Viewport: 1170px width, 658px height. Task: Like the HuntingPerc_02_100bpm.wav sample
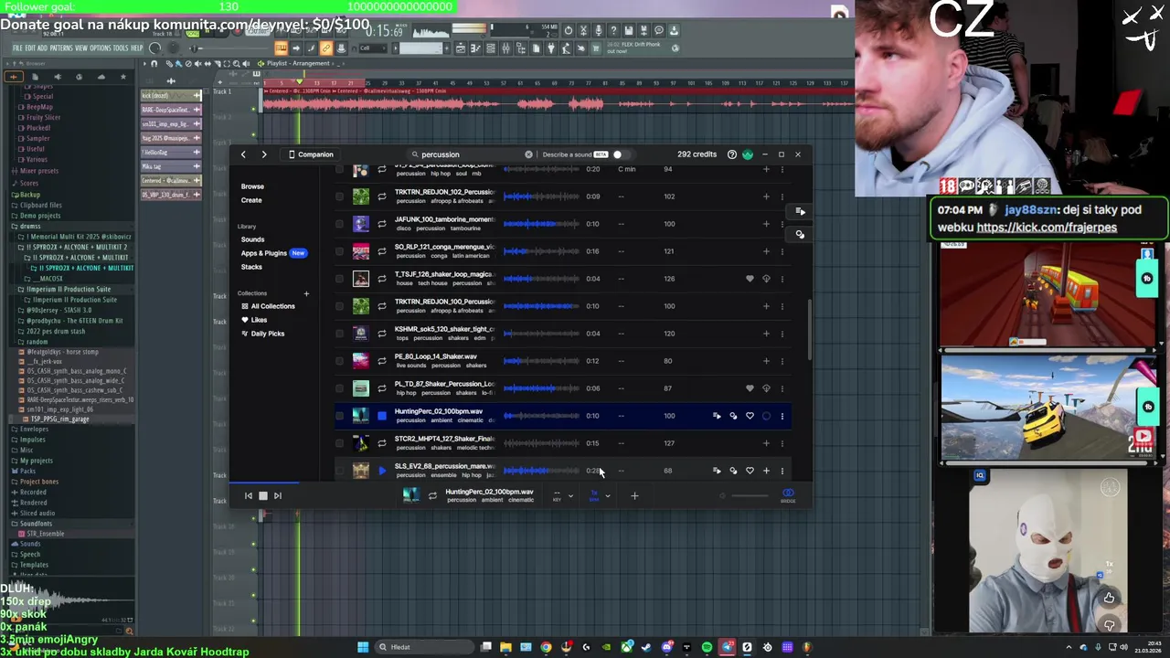pyautogui.click(x=750, y=416)
